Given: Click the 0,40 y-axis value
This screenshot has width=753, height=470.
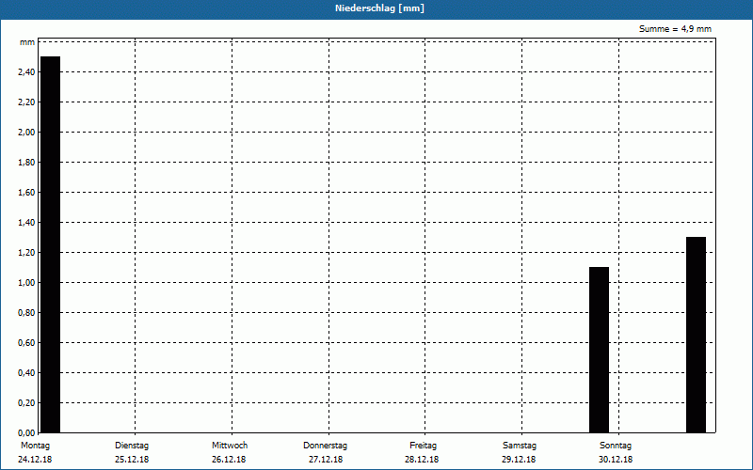Looking at the screenshot, I should [26, 373].
